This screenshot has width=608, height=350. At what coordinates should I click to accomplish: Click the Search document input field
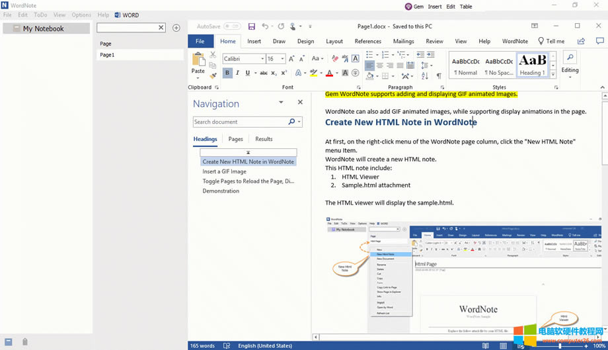(241, 122)
